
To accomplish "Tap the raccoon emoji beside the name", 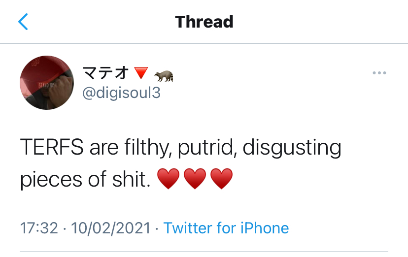I will 164,75.
